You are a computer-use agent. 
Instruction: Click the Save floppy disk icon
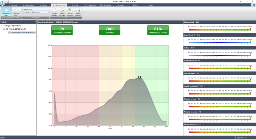[8, 1]
